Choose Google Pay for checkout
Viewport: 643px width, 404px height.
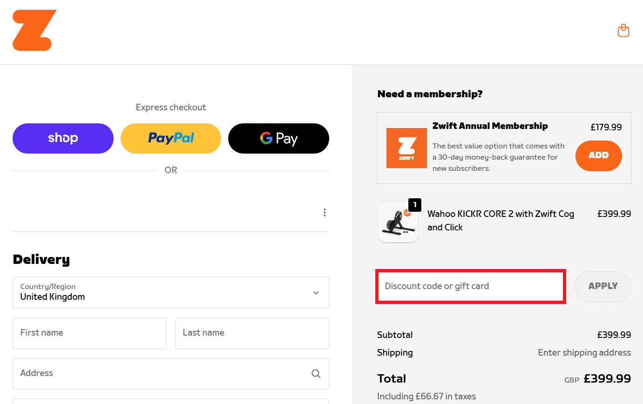pos(278,138)
